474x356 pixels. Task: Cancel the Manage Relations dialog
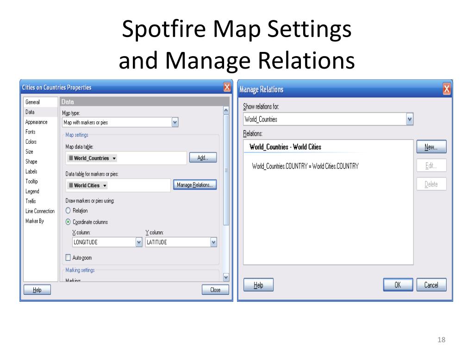click(x=431, y=285)
